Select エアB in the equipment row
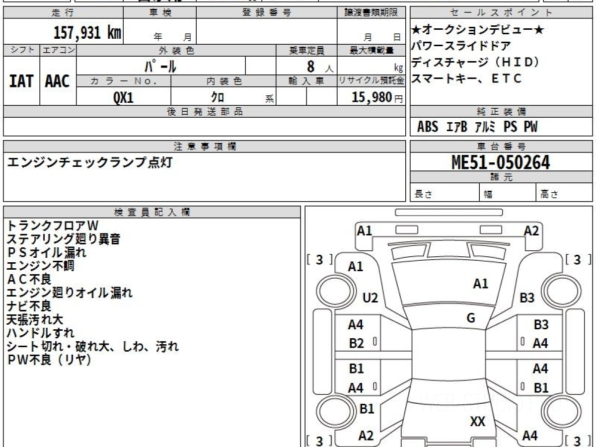The height and width of the screenshot is (447, 596). pyautogui.click(x=457, y=127)
